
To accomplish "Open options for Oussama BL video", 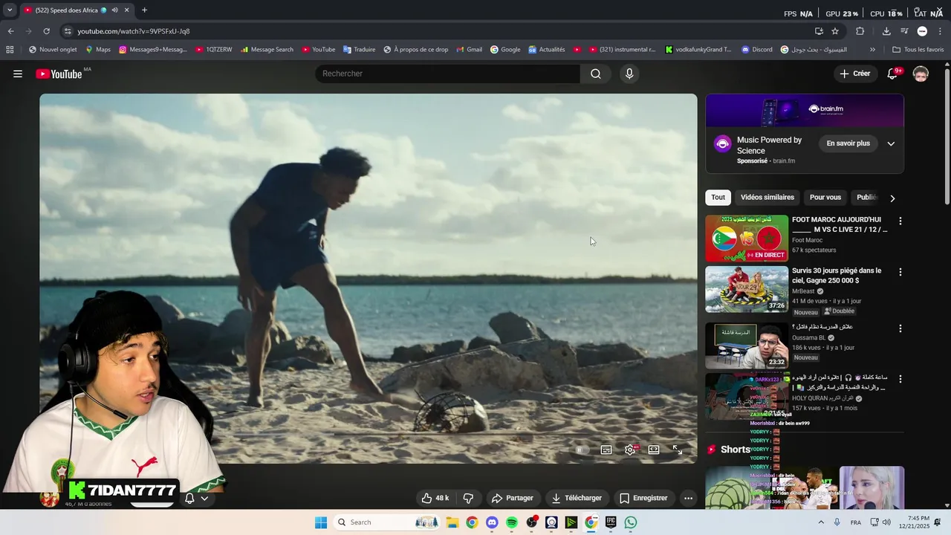I will click(900, 328).
